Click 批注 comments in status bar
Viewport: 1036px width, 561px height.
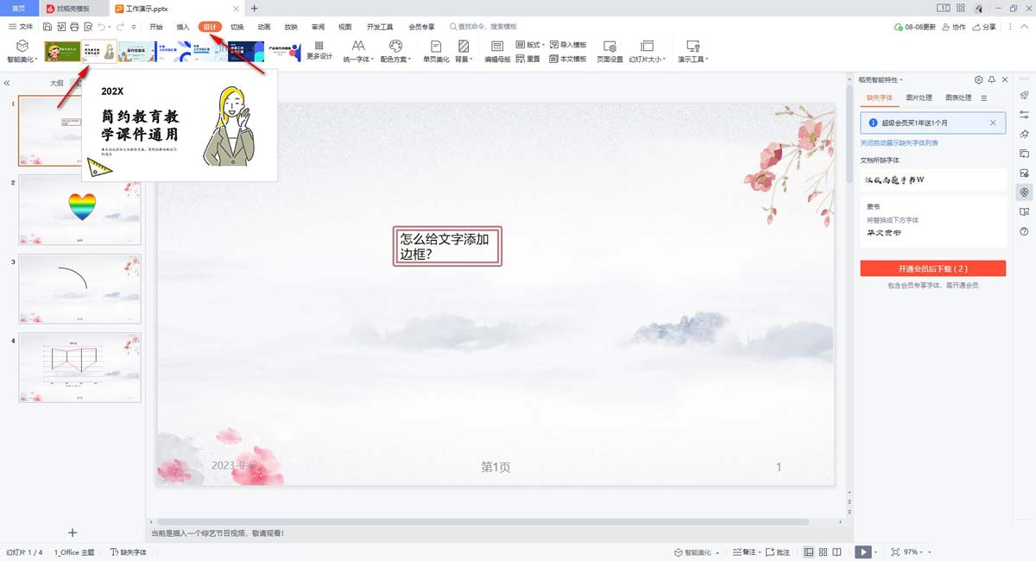tap(778, 552)
